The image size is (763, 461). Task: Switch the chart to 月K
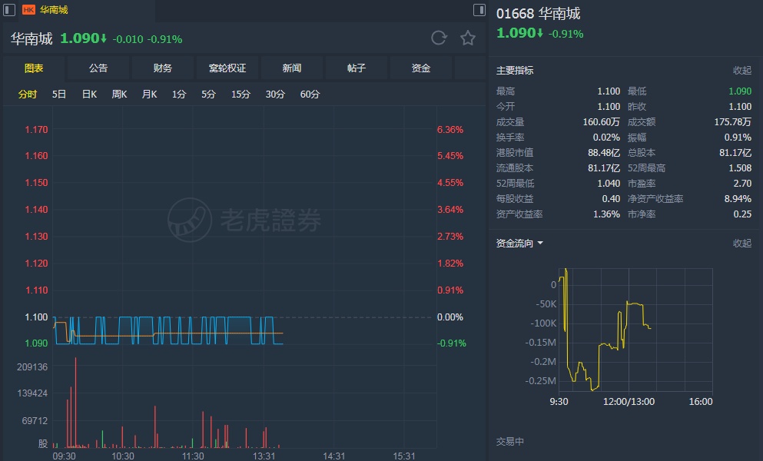pos(149,94)
